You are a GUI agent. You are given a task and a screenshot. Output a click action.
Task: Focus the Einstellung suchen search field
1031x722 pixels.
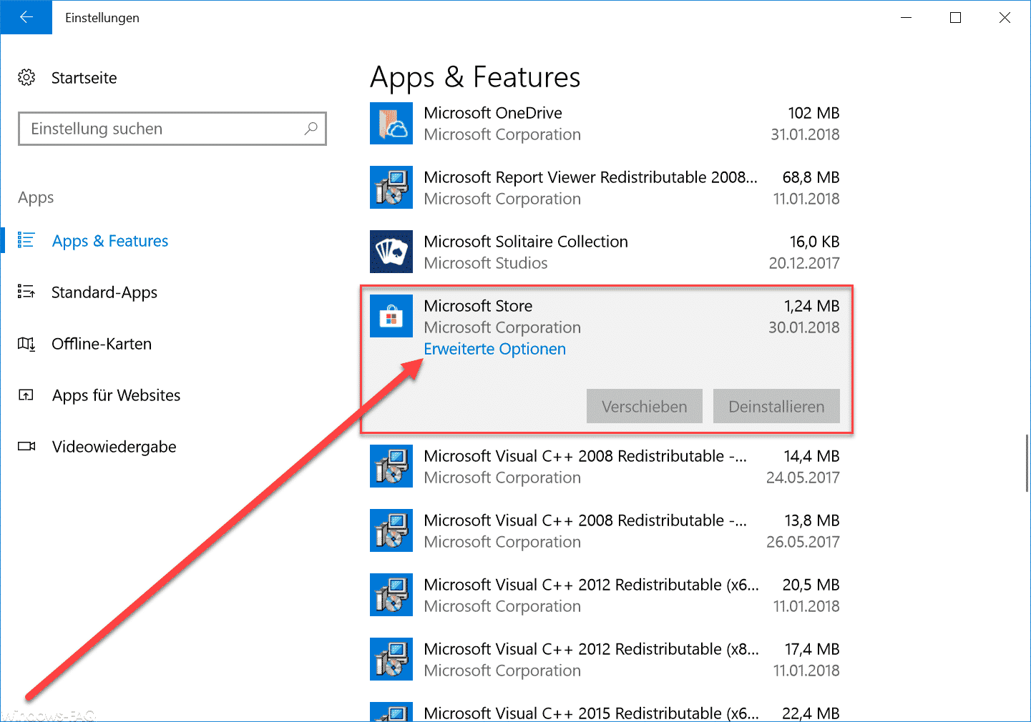click(x=172, y=129)
